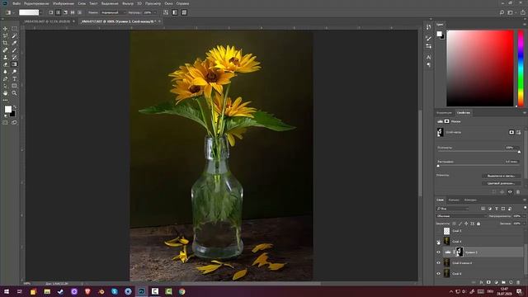This screenshot has width=528, height=297.
Task: Click the Уровни 2 layer mask thumbnail
Action: tap(460, 252)
